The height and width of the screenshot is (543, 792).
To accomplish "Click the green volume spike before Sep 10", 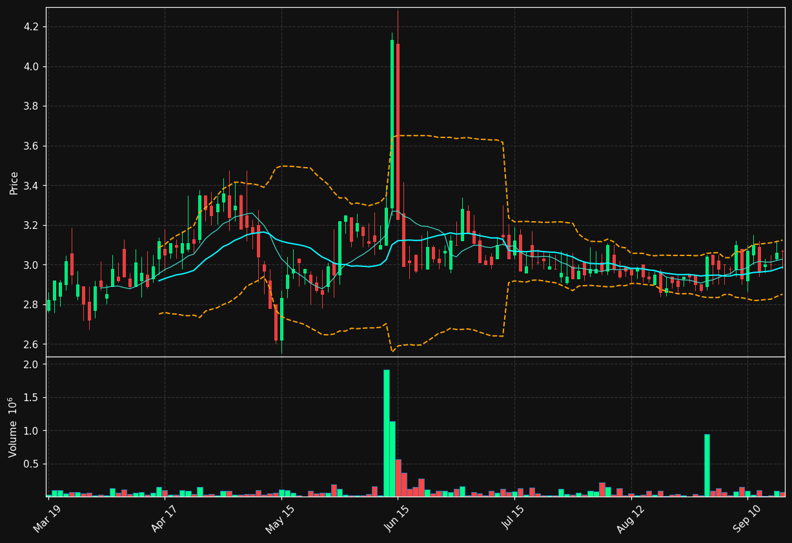I will click(707, 465).
